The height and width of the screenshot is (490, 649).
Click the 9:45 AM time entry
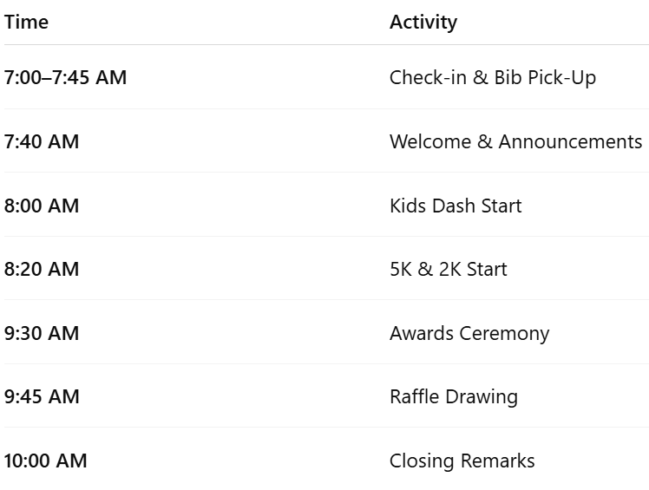pos(42,396)
